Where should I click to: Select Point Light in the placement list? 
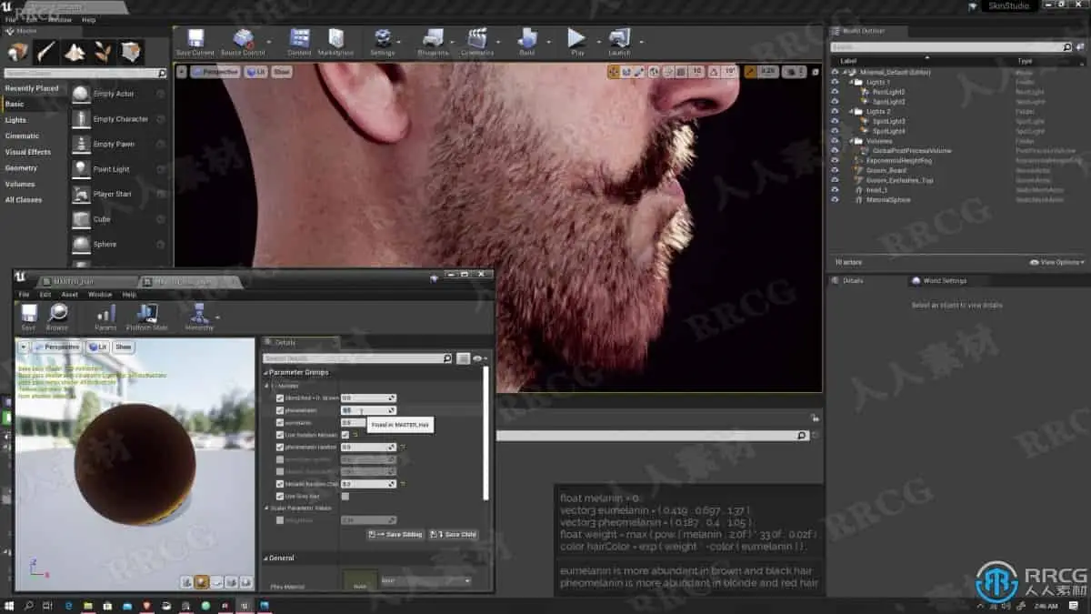(x=111, y=169)
